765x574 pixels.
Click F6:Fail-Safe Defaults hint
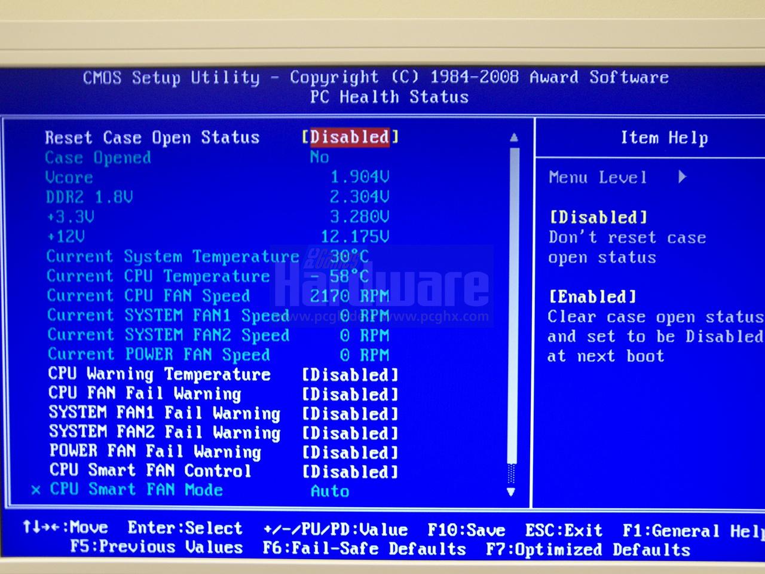364,549
